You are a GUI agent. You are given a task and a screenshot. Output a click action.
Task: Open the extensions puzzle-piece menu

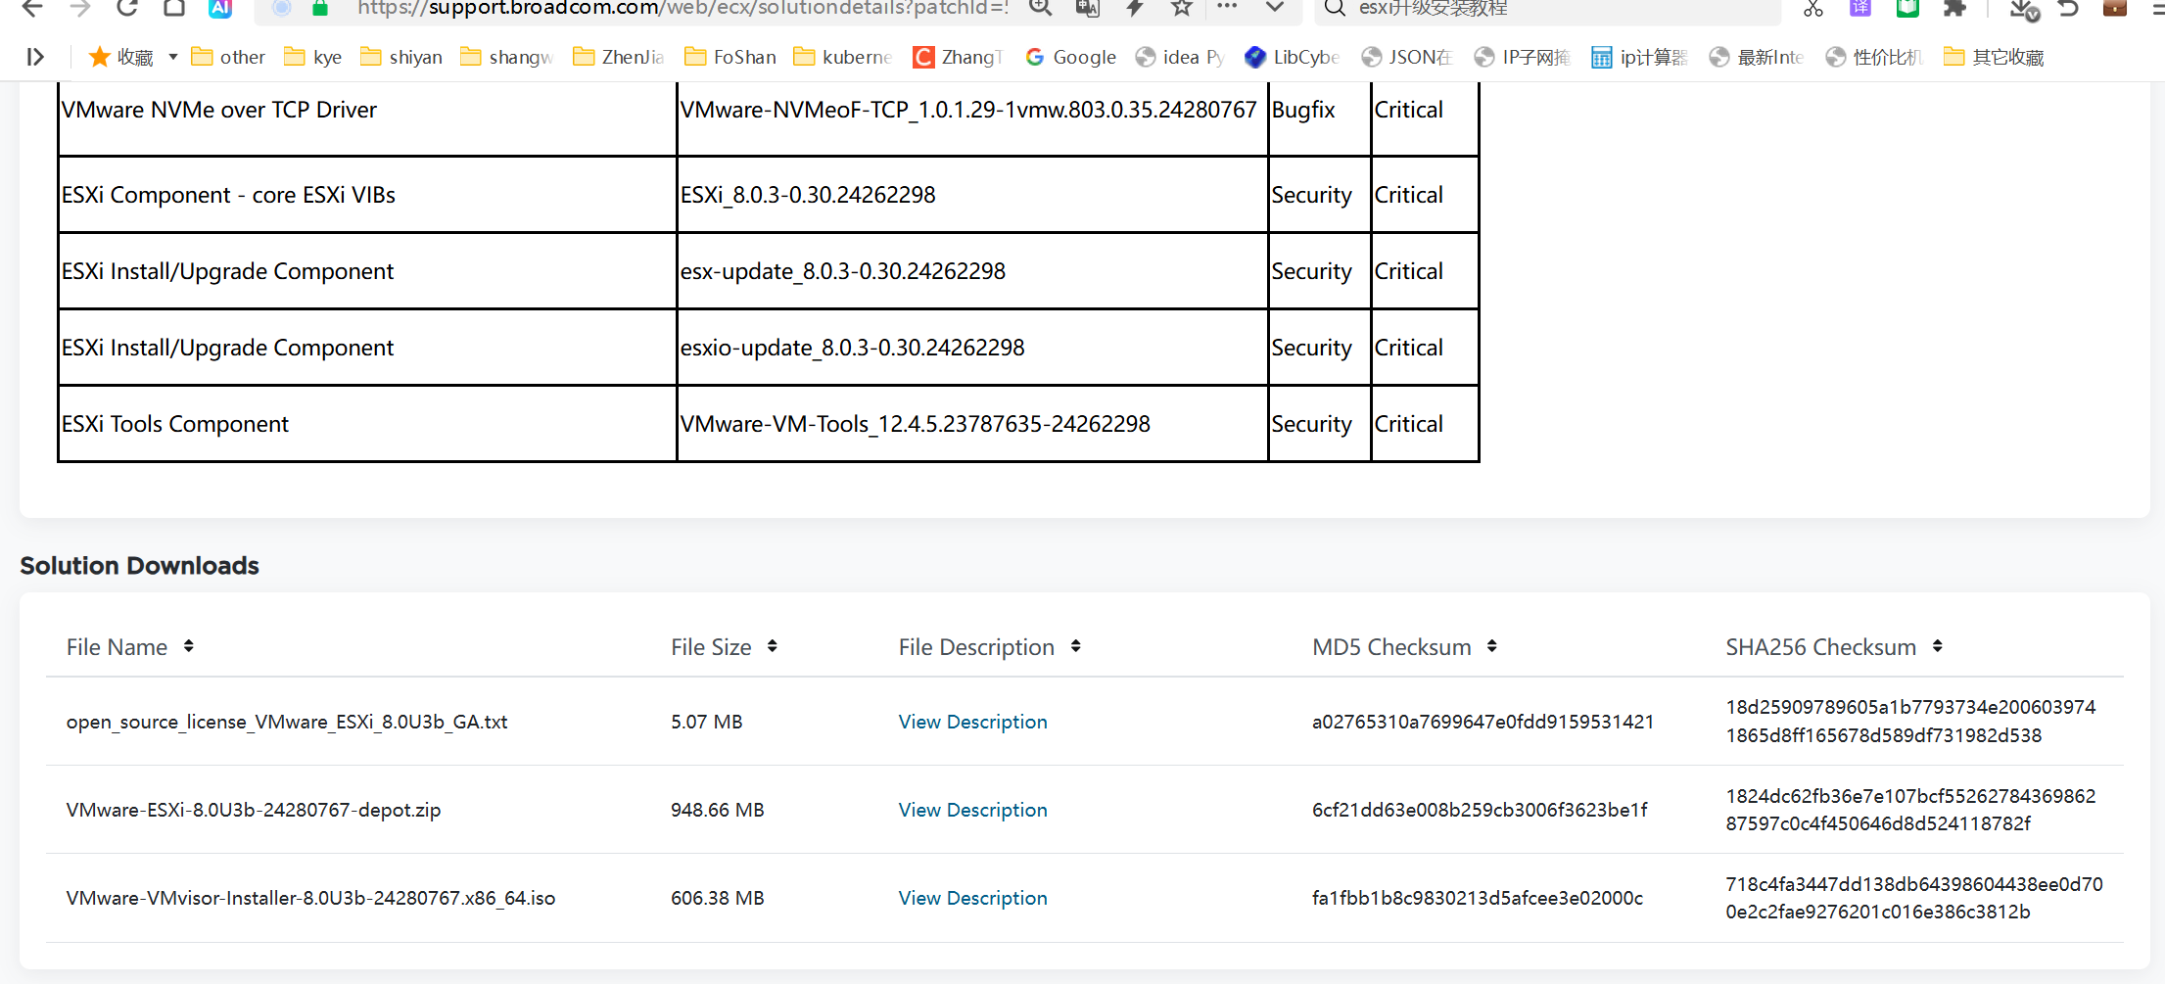pyautogui.click(x=1954, y=8)
